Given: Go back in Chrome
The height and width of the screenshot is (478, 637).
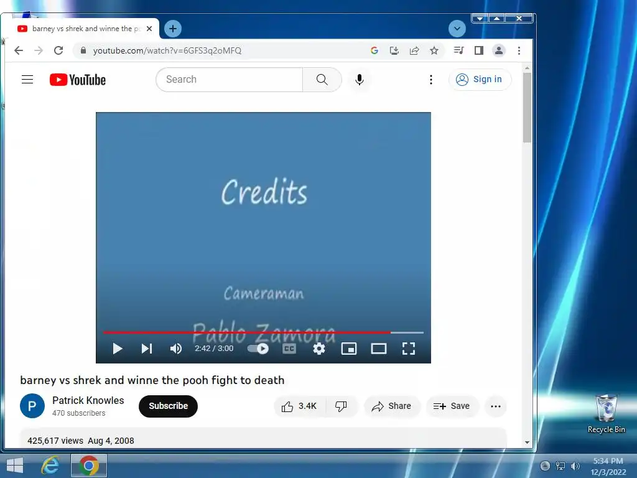Looking at the screenshot, I should (x=19, y=50).
